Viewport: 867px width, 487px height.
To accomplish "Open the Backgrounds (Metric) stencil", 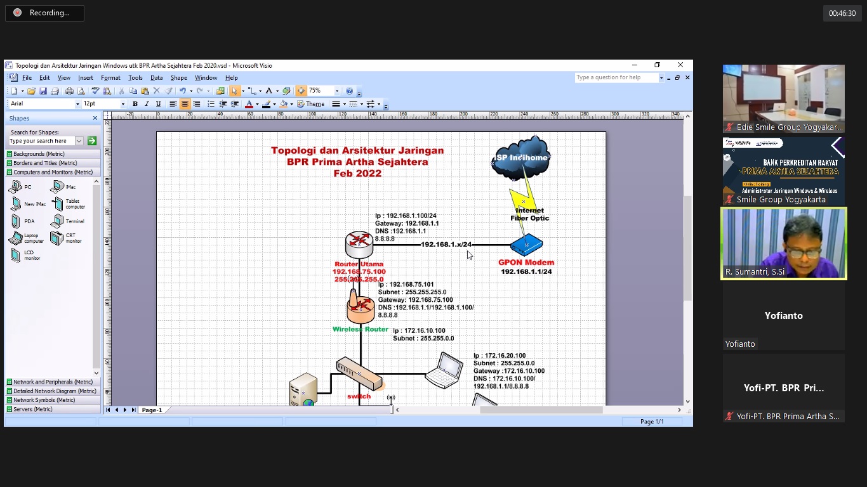I will pyautogui.click(x=39, y=154).
